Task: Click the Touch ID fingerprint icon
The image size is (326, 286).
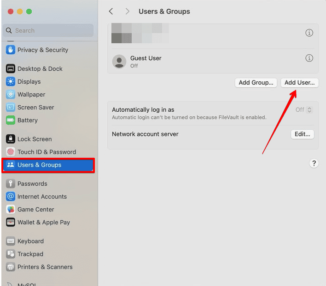Action: (11, 152)
